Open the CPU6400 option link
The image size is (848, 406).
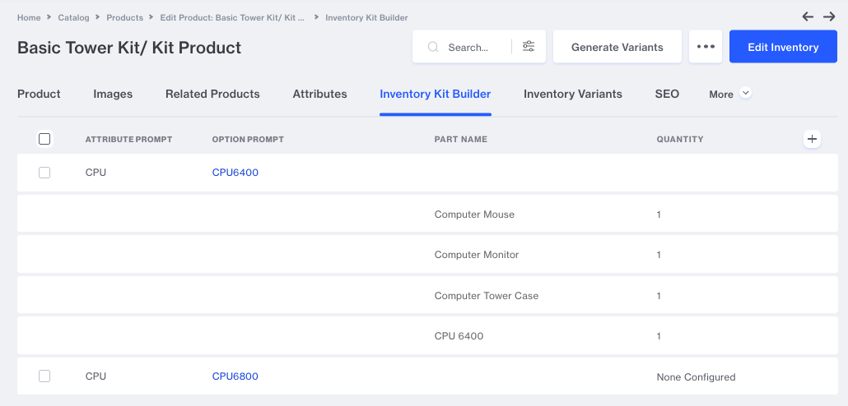235,173
